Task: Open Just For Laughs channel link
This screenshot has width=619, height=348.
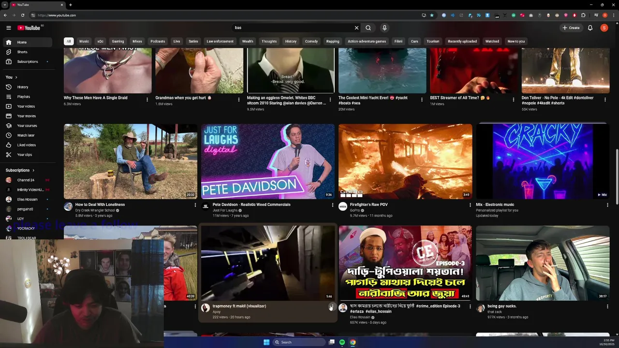Action: (x=225, y=210)
